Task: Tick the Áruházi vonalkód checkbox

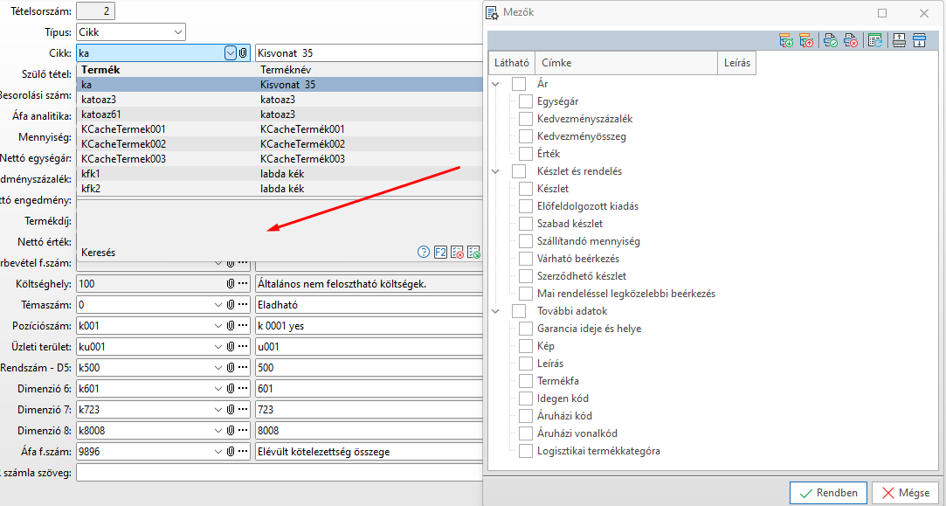Action: [x=526, y=433]
